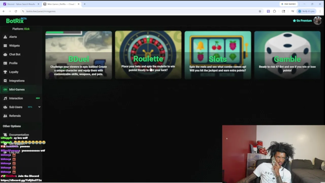This screenshot has height=183, width=325.
Task: Switch to the Discord Yahoo Search tab
Action: pyautogui.click(x=21, y=4)
